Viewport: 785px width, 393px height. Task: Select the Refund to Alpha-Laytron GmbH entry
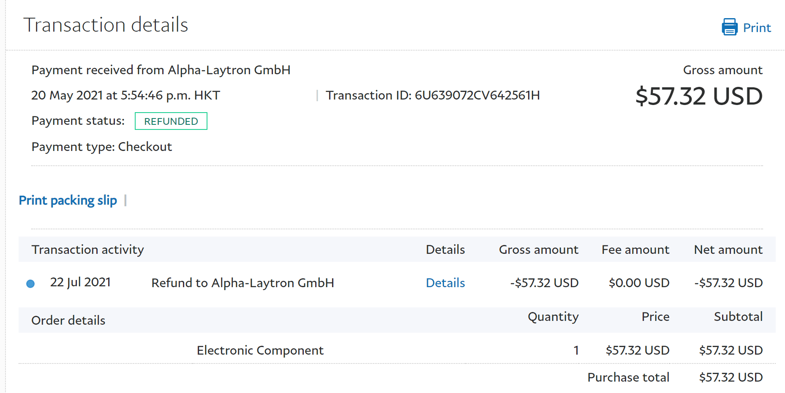coord(243,283)
